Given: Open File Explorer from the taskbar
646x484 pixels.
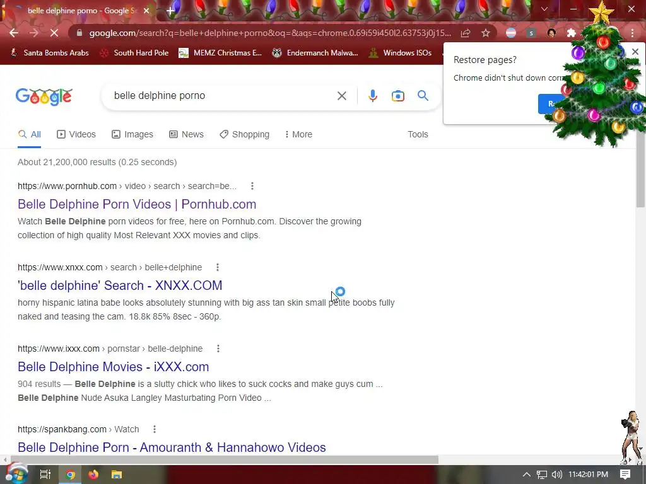Looking at the screenshot, I should tap(117, 475).
